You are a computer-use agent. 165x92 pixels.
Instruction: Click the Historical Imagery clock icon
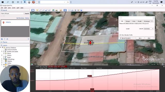tap(53, 10)
